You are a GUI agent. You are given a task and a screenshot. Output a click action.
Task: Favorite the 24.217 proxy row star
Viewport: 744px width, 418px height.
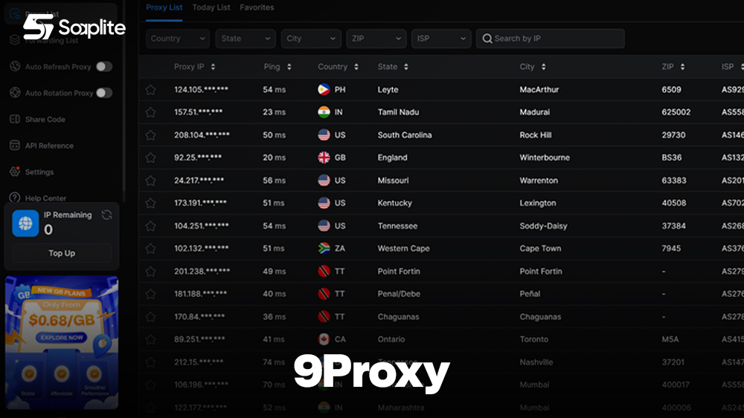pyautogui.click(x=150, y=180)
